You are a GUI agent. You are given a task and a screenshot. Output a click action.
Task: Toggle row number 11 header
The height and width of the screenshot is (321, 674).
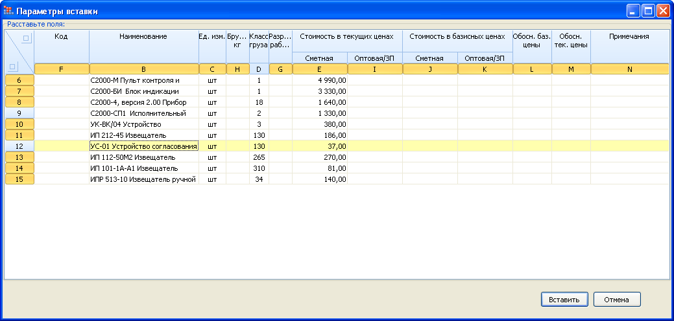pos(19,135)
